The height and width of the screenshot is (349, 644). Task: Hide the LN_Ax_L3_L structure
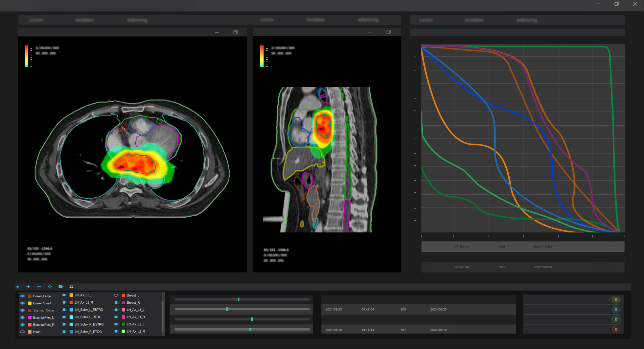pyautogui.click(x=64, y=295)
